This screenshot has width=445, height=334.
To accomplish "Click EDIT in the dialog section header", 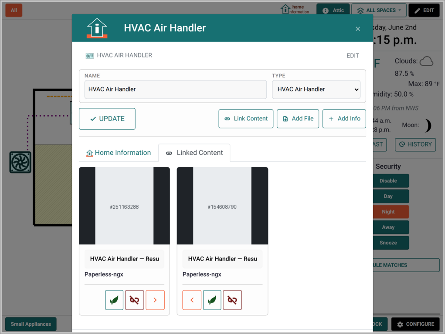I will point(353,56).
